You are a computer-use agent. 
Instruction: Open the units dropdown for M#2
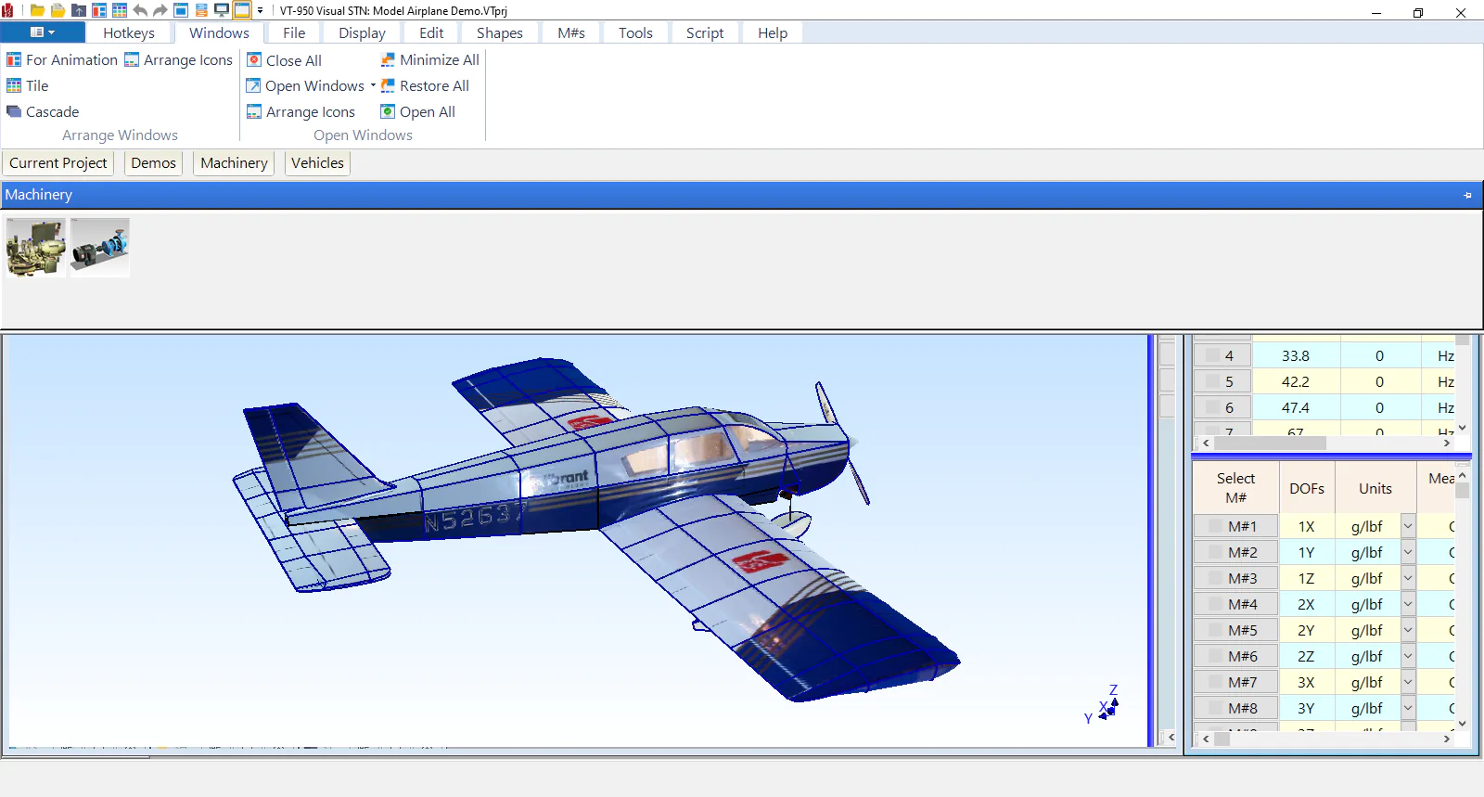(x=1408, y=552)
